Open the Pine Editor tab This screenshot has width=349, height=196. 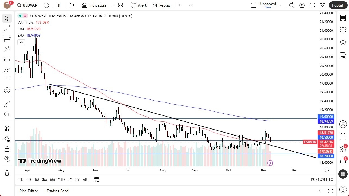[x=28, y=191]
